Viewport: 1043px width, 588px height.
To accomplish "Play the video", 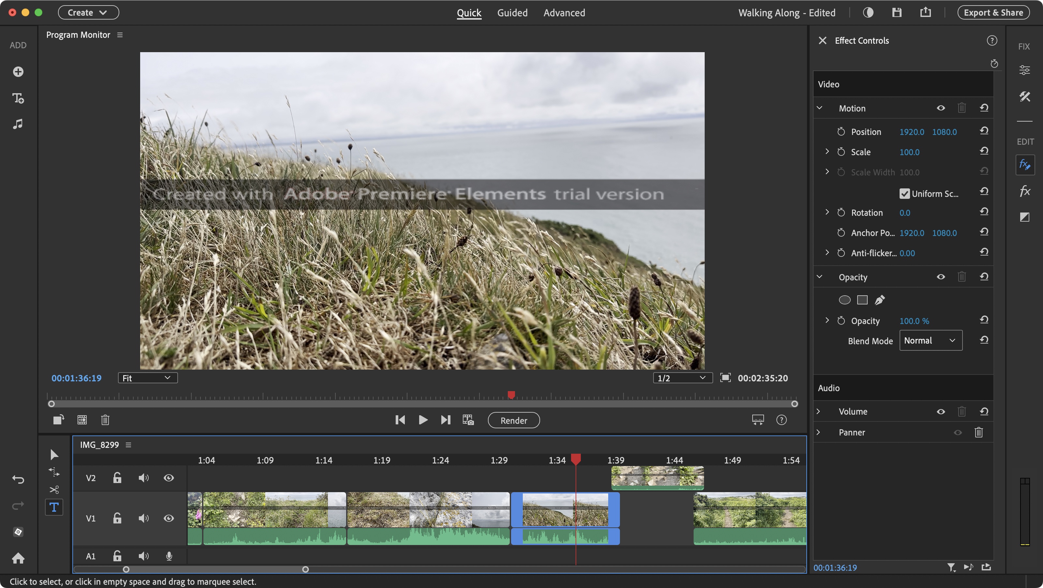I will pyautogui.click(x=423, y=420).
